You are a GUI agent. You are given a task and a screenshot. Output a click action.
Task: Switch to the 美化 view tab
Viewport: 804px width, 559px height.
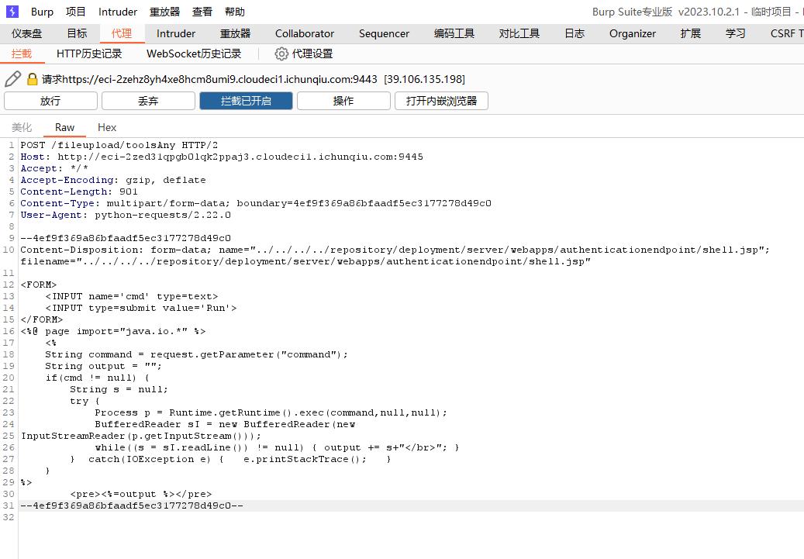22,127
